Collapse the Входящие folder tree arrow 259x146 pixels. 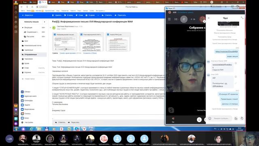23,28
